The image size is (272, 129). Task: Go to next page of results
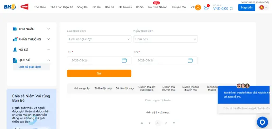[166, 123]
